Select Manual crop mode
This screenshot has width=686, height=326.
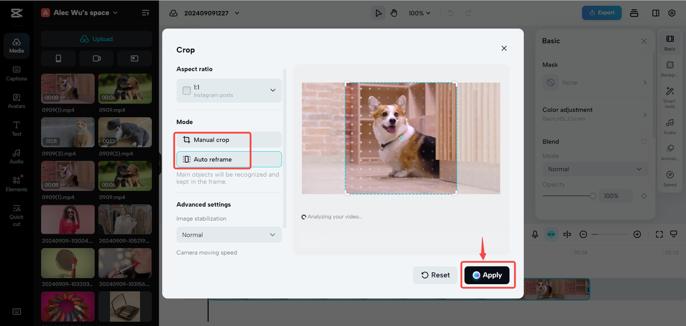coord(229,139)
